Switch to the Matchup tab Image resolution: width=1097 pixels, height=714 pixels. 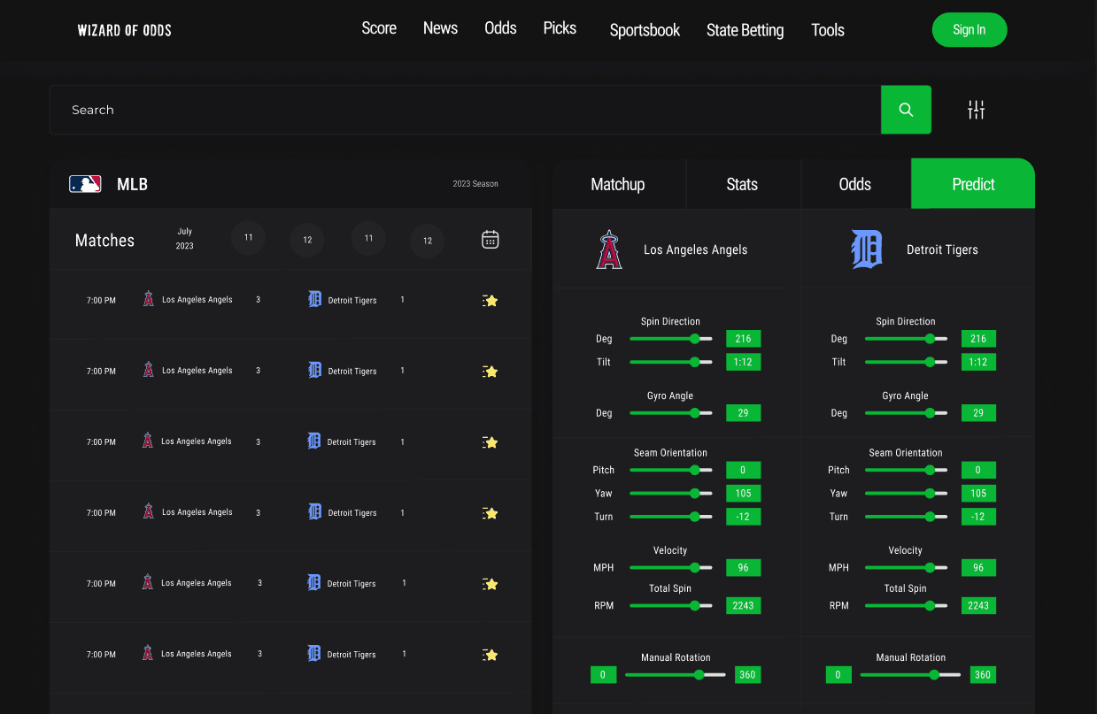[618, 184]
